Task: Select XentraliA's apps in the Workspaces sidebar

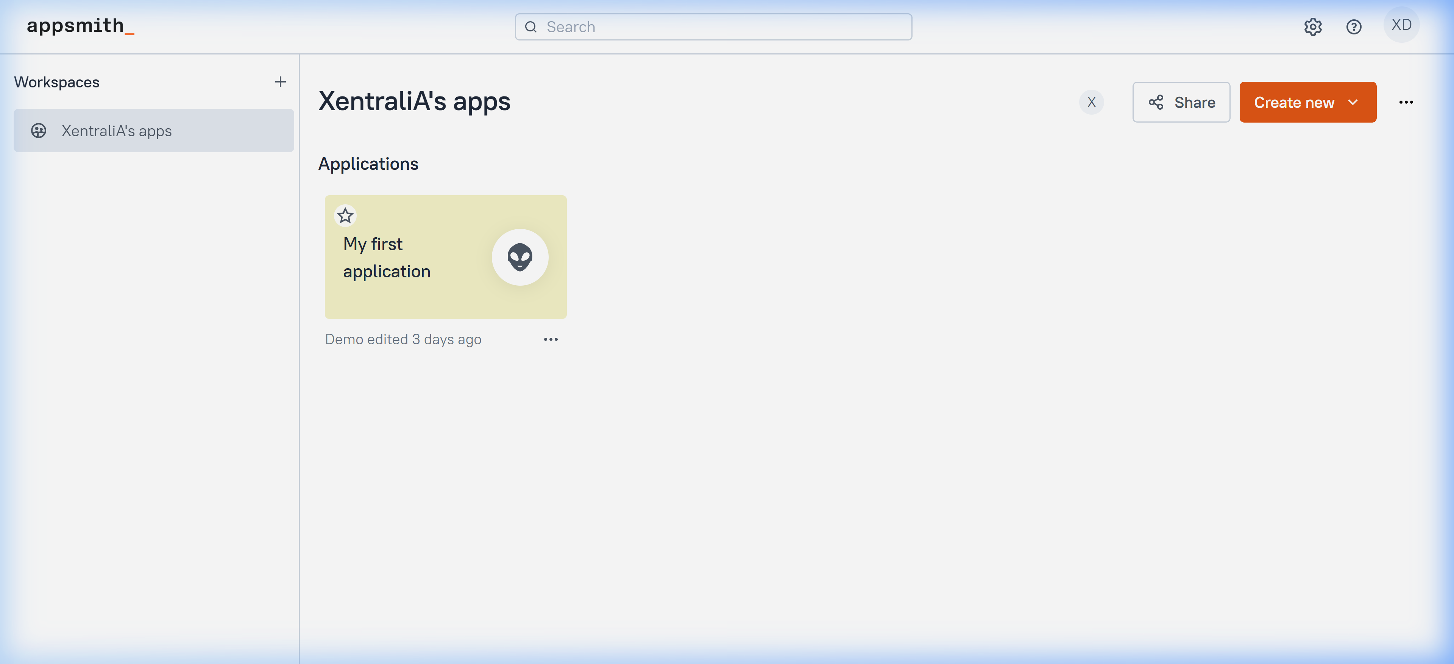Action: (116, 131)
